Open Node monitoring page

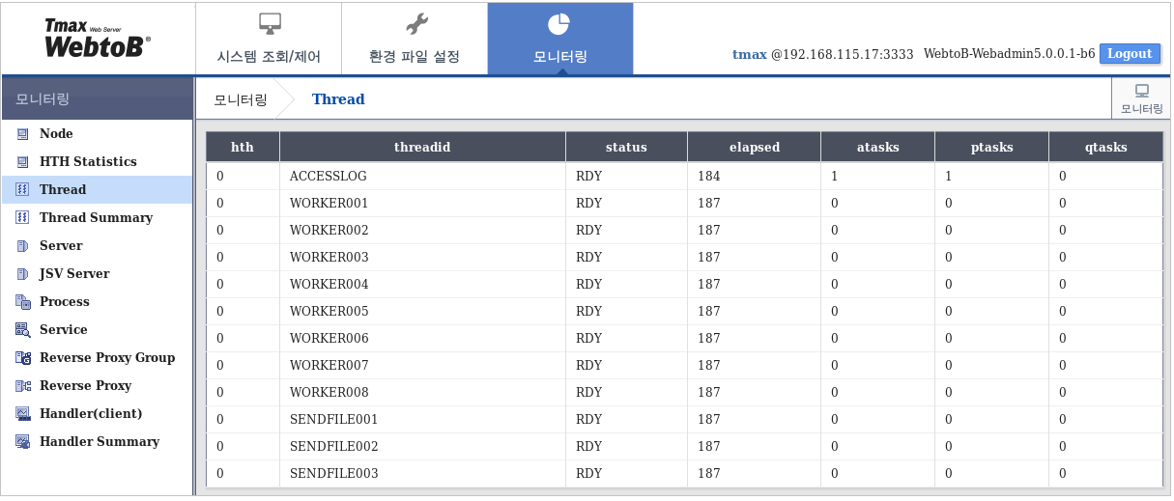tap(97, 134)
